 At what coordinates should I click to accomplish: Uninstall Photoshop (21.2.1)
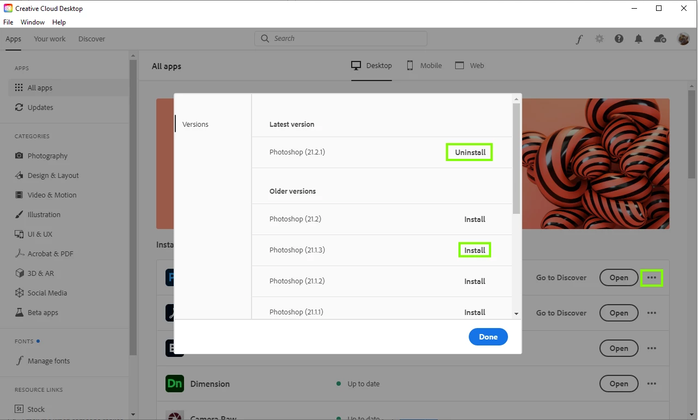pos(470,152)
